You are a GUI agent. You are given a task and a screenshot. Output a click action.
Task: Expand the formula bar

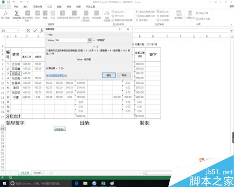click(x=232, y=31)
